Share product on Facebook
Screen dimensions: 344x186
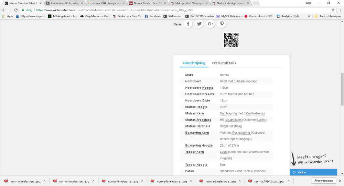pyautogui.click(x=188, y=24)
